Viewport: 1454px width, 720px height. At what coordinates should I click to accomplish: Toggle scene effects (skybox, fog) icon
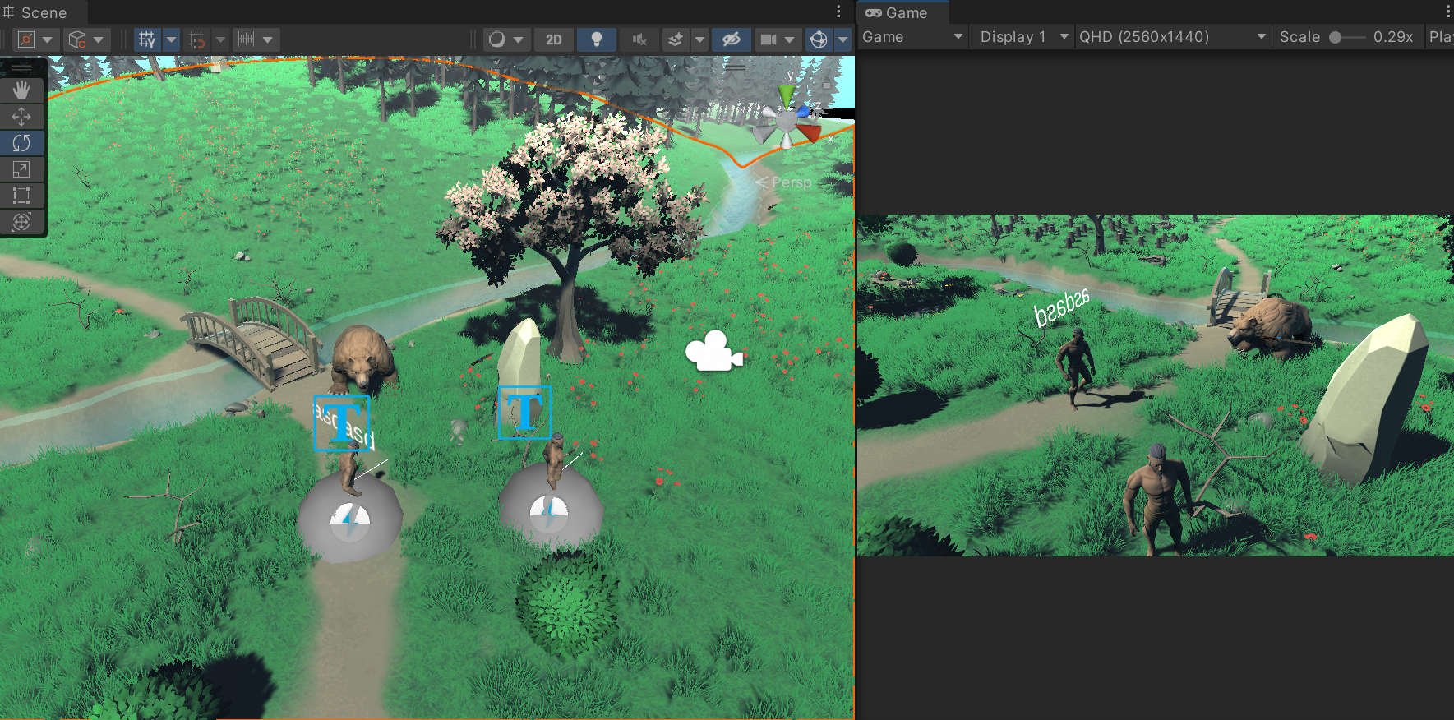[675, 39]
